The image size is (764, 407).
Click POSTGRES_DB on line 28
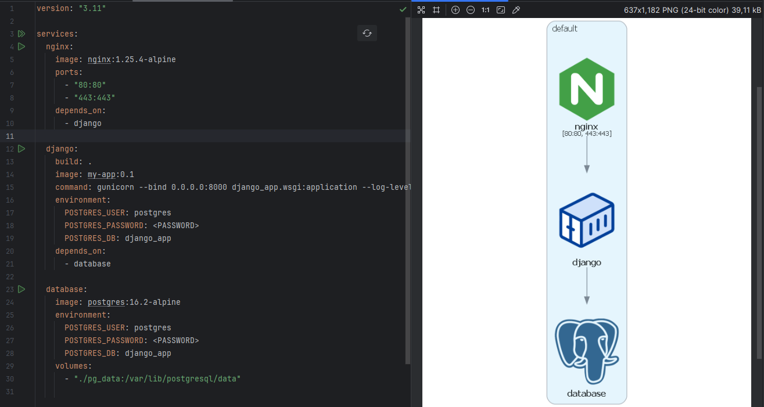coord(90,353)
